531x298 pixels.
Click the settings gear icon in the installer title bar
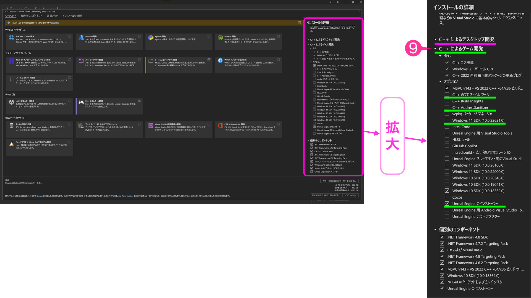[x=330, y=2]
